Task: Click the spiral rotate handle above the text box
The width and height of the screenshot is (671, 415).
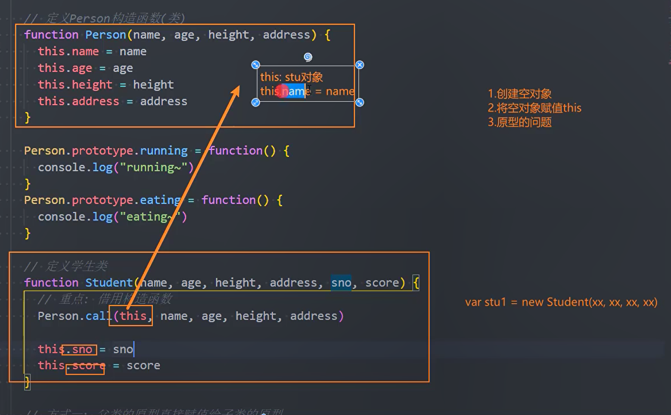Action: click(x=308, y=57)
